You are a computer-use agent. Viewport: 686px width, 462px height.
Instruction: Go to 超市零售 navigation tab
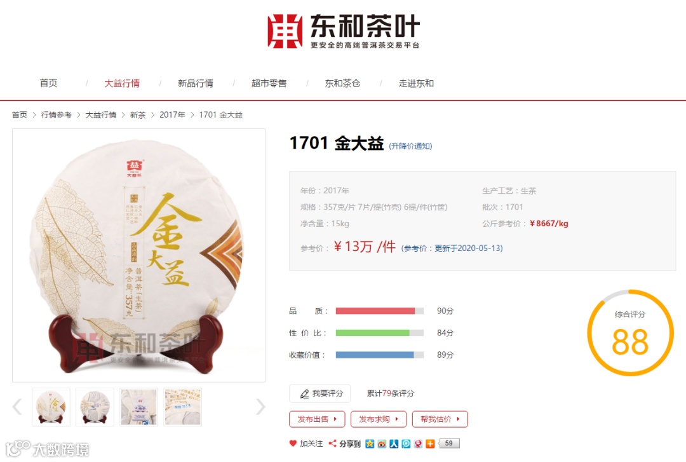269,83
